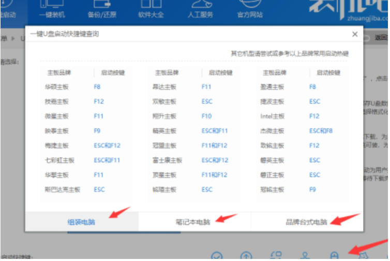This screenshot has width=390, height=261.
Task: Click ESC和F8 hotkey beside 杰微主板
Action: click(x=321, y=131)
